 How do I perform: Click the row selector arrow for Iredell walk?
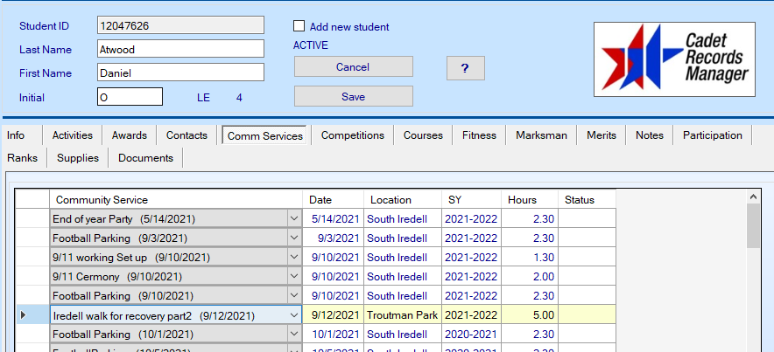(24, 315)
